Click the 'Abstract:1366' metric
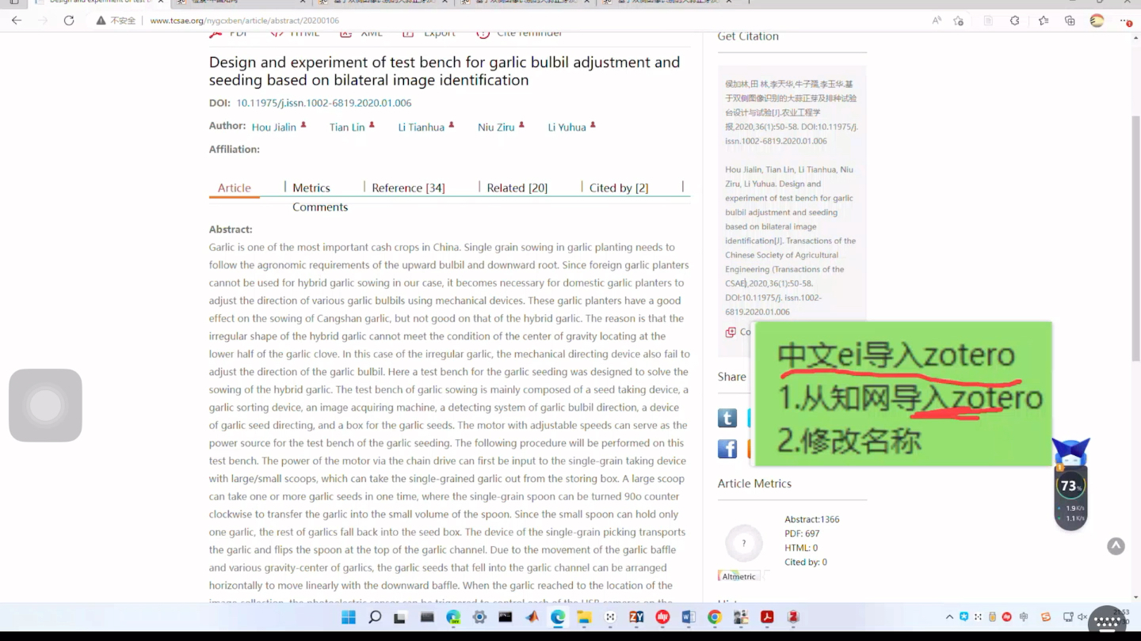Image resolution: width=1141 pixels, height=641 pixels. [x=812, y=519]
